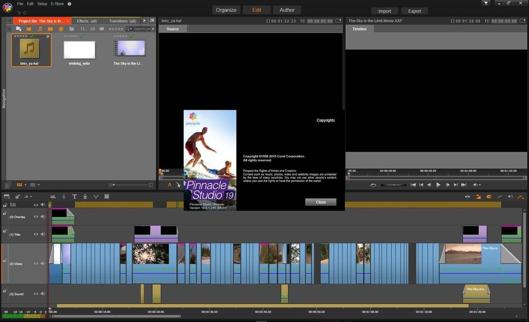Open the E-Store menu
Image resolution: width=529 pixels, height=322 pixels.
(x=57, y=4)
